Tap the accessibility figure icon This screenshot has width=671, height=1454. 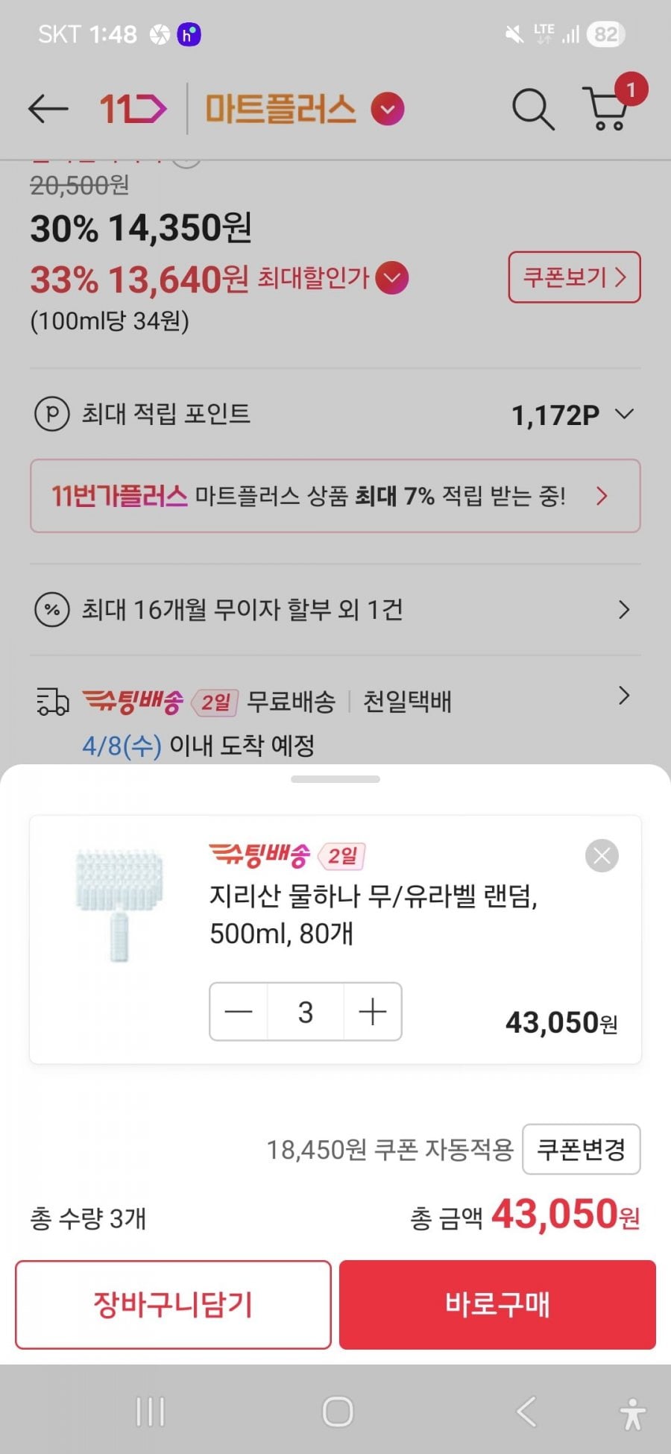click(x=632, y=1413)
